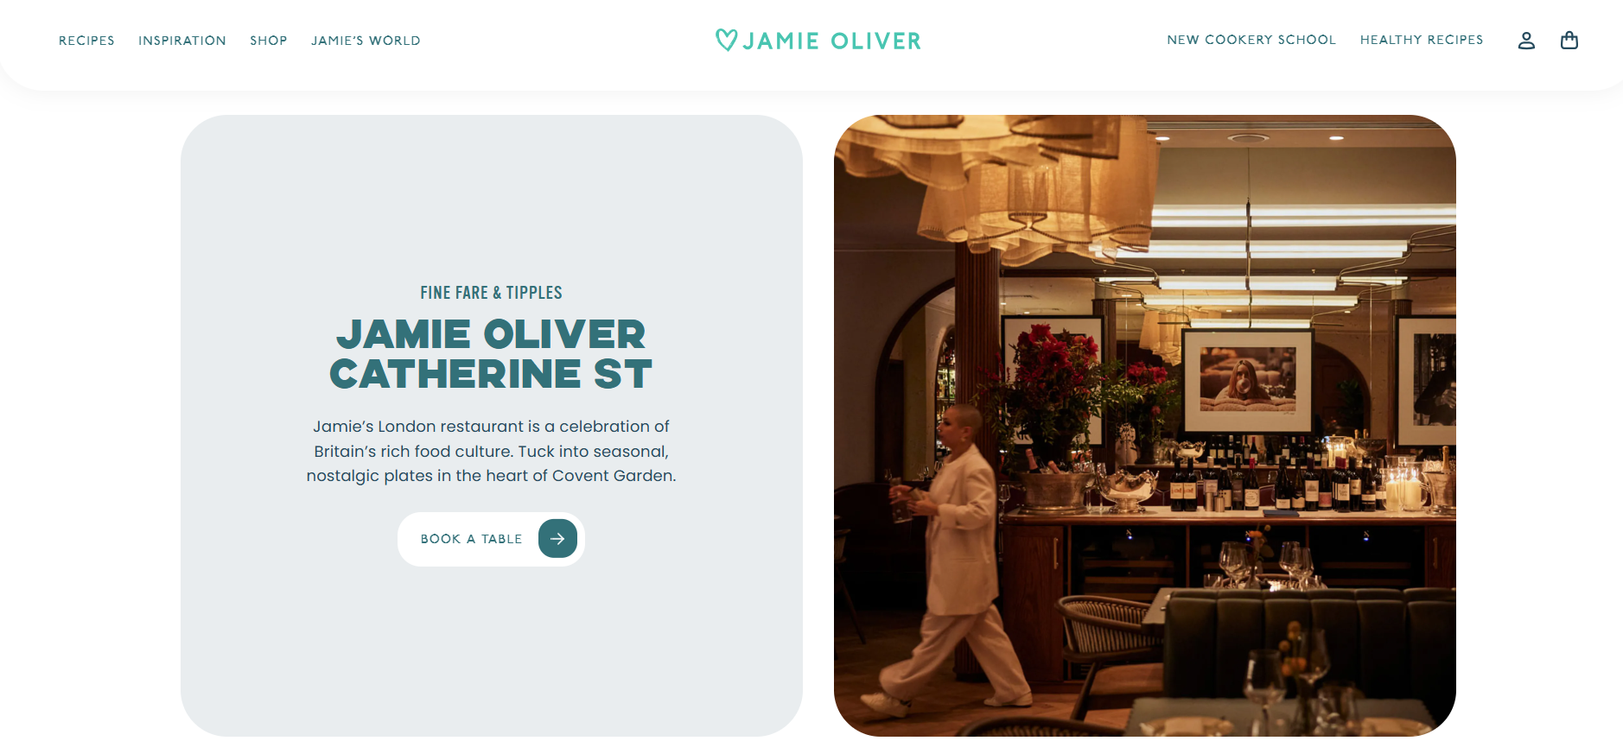Go to Healthy Recipes link
This screenshot has width=1623, height=741.
point(1422,40)
